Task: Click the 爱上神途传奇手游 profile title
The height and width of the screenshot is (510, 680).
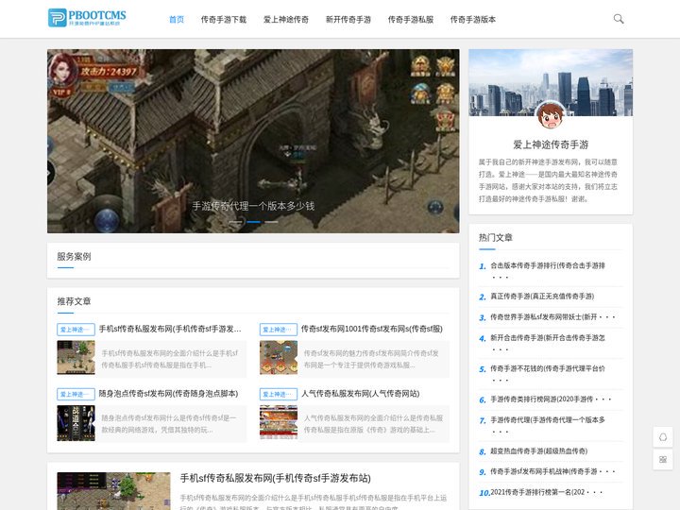Action: click(551, 144)
